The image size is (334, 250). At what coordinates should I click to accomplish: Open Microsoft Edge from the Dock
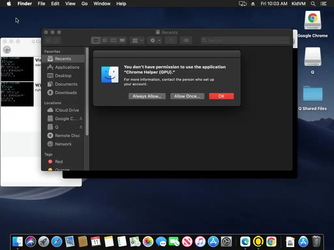coord(245,242)
